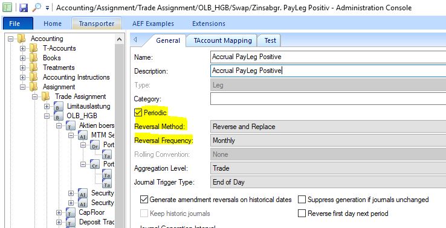This screenshot has height=228, width=446.
Task: Open the Extensions ribbon tab
Action: (208, 24)
